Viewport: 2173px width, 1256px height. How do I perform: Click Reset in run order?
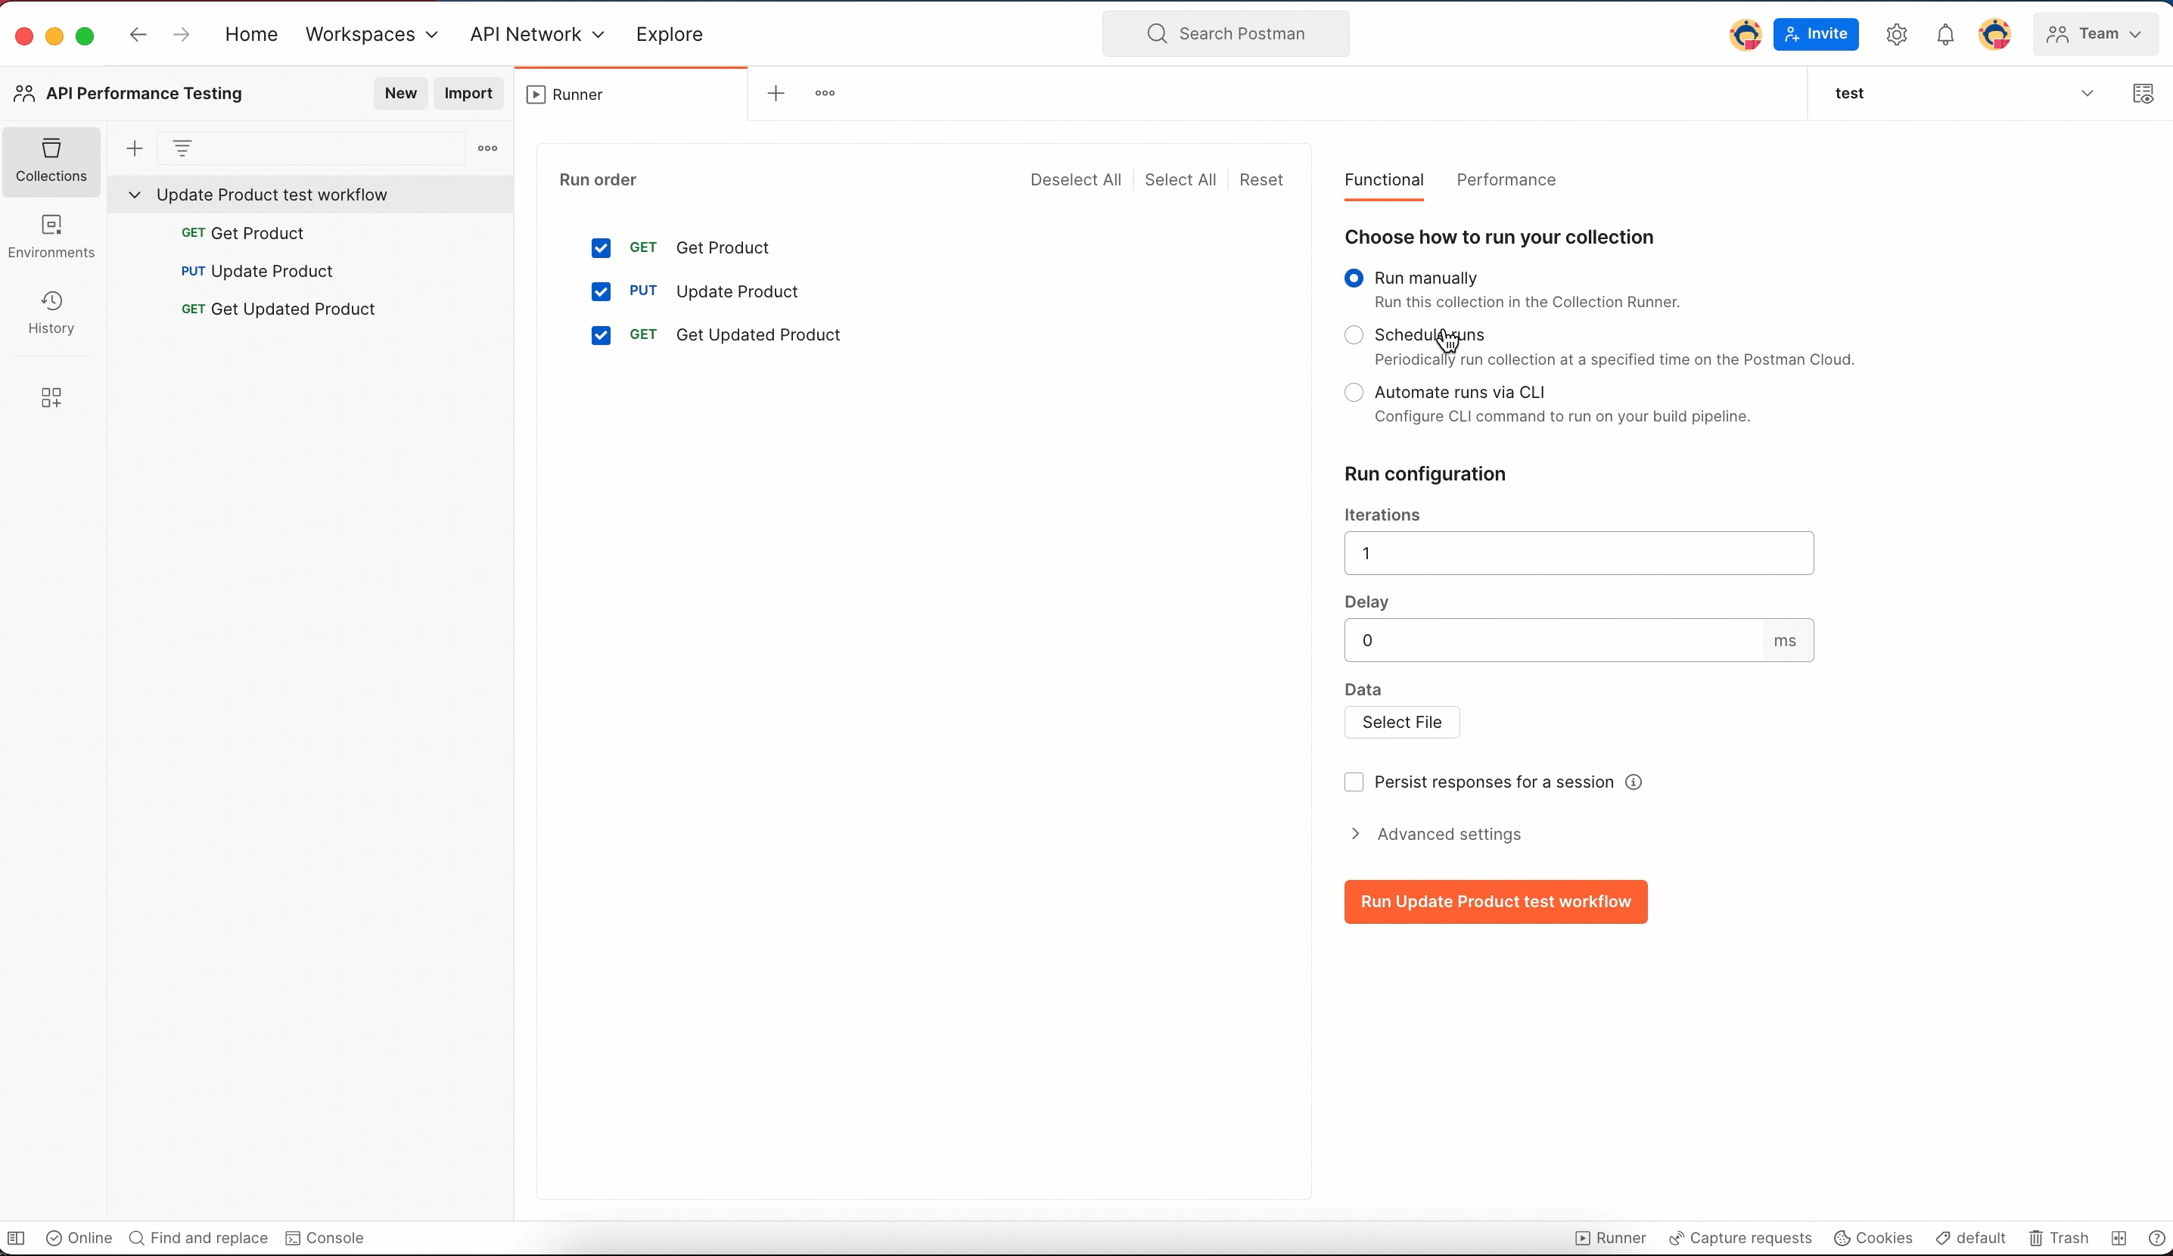pos(1261,179)
